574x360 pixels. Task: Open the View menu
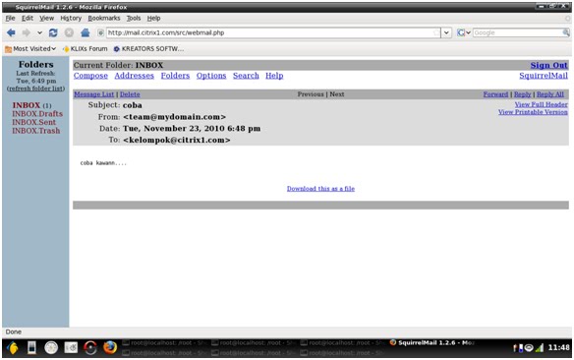pos(46,18)
